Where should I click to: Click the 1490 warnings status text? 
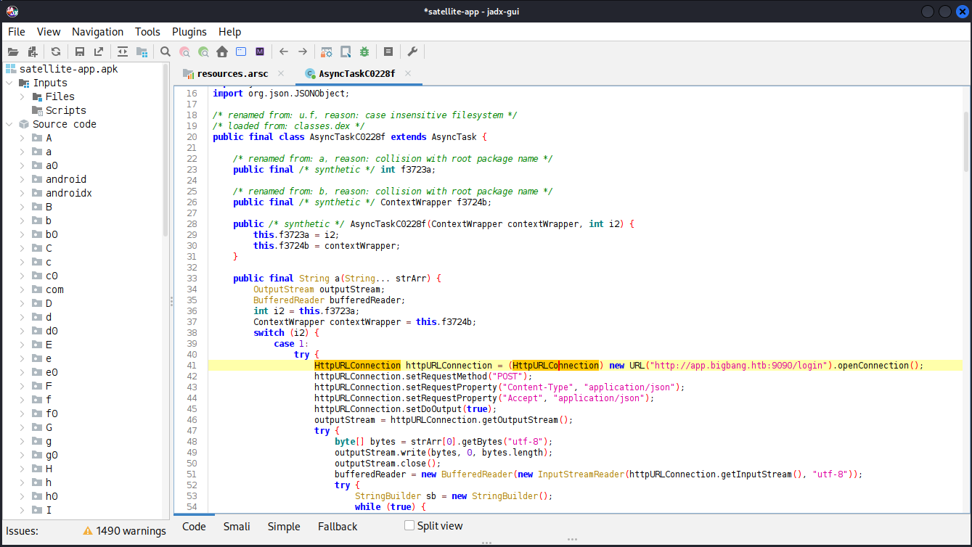tap(131, 531)
